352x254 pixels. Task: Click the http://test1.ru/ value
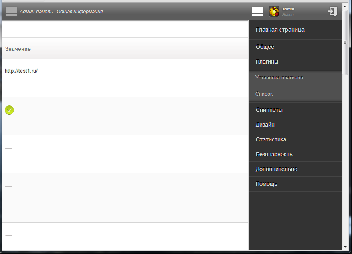coord(21,71)
